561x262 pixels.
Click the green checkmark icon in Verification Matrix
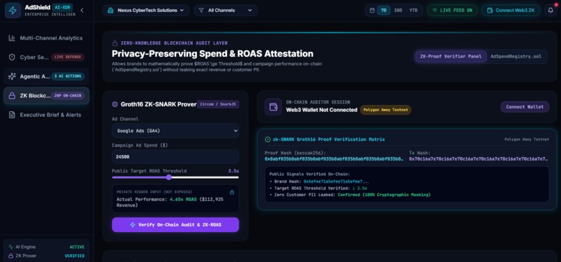(267, 140)
